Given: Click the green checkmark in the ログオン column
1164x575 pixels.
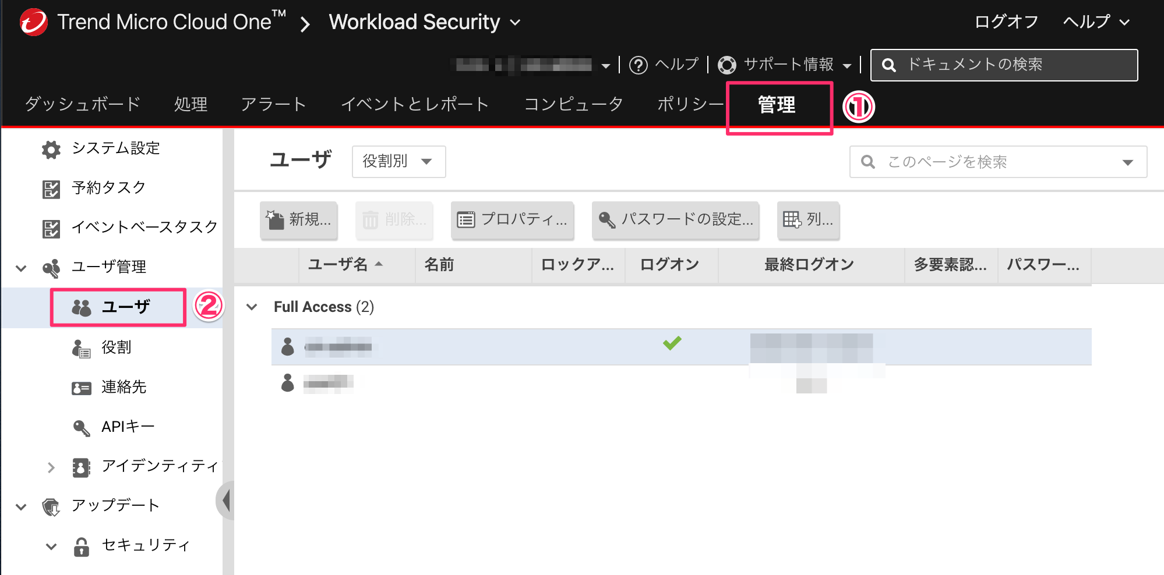Looking at the screenshot, I should (x=672, y=343).
